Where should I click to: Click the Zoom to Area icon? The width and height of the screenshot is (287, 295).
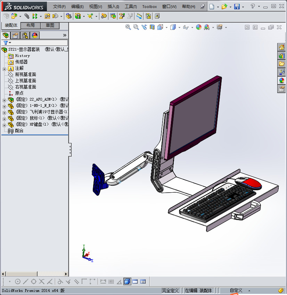click(x=136, y=27)
